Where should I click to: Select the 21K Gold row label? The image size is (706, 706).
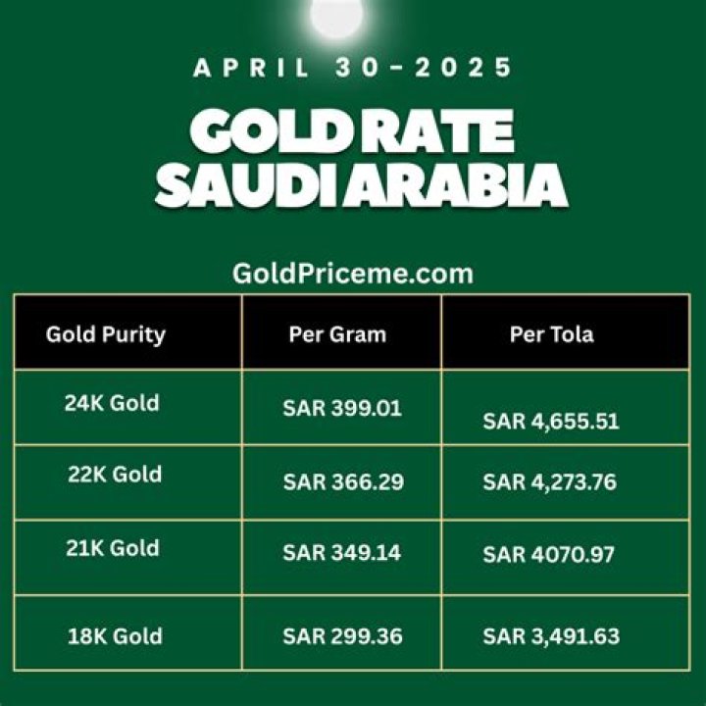114,548
